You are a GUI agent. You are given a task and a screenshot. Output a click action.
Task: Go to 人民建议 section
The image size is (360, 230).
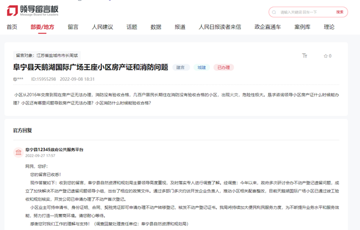[103, 27]
